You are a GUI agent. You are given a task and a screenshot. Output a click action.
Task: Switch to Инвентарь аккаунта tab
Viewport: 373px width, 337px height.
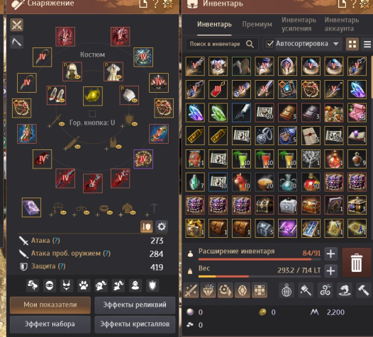click(342, 24)
